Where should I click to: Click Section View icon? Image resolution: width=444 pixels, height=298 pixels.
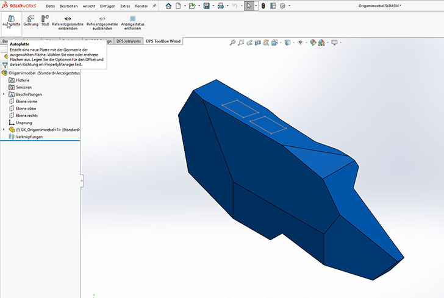[x=257, y=43]
